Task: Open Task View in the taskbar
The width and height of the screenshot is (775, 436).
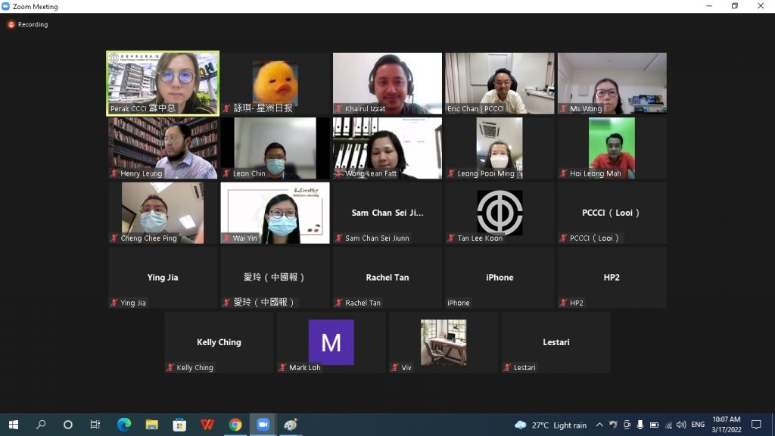Action: [x=95, y=425]
